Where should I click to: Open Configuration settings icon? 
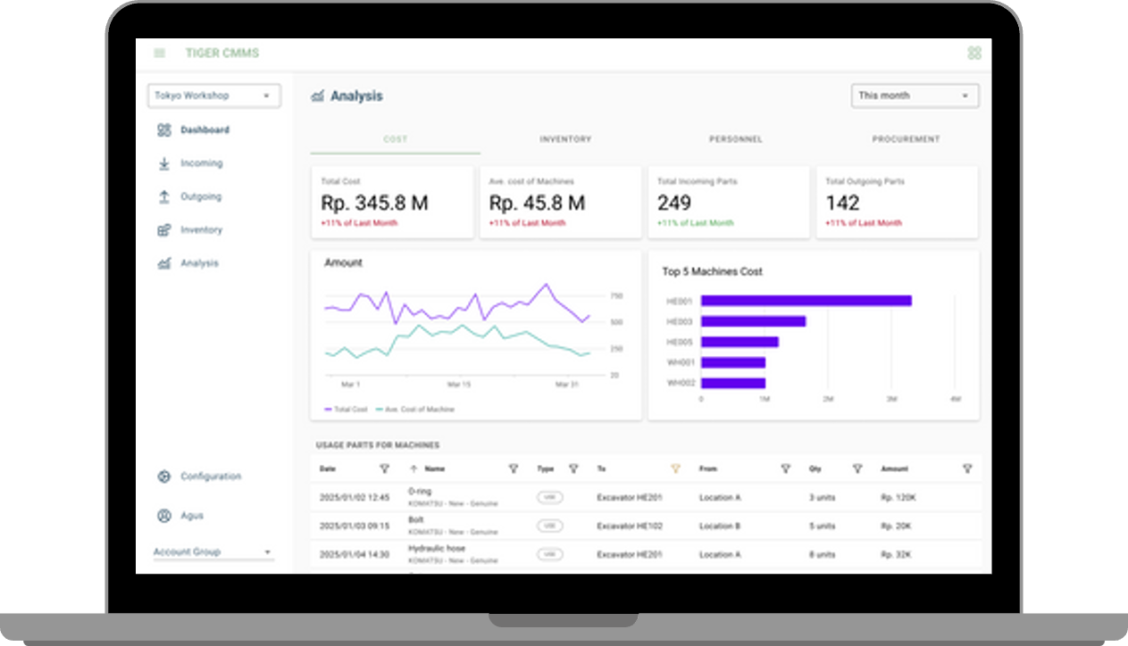163,476
